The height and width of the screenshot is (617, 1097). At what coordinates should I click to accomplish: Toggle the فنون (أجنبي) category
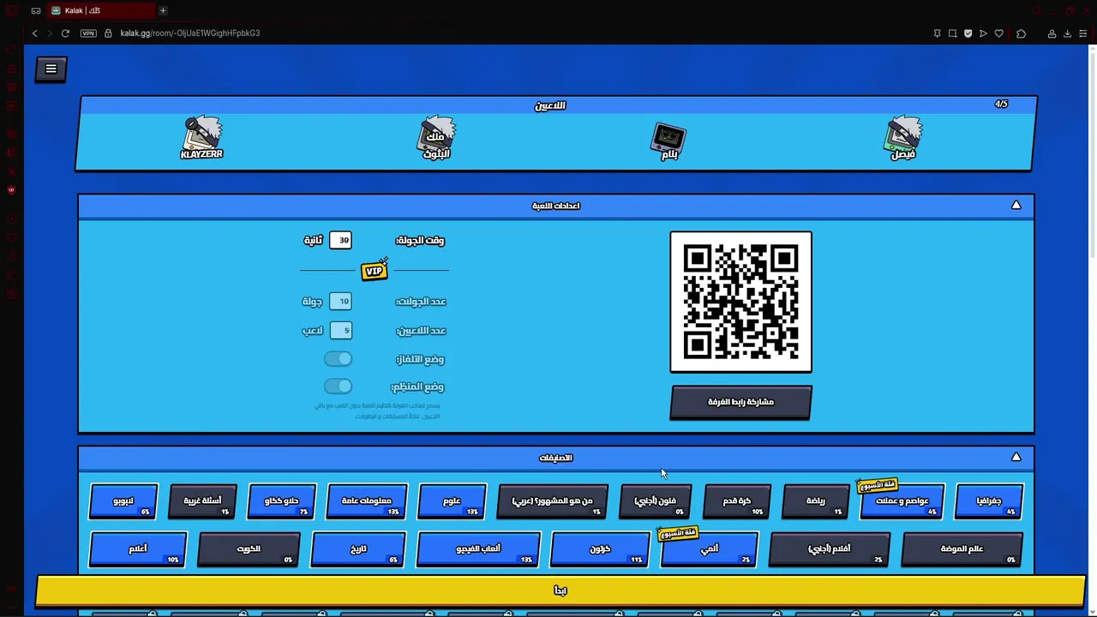click(x=656, y=501)
